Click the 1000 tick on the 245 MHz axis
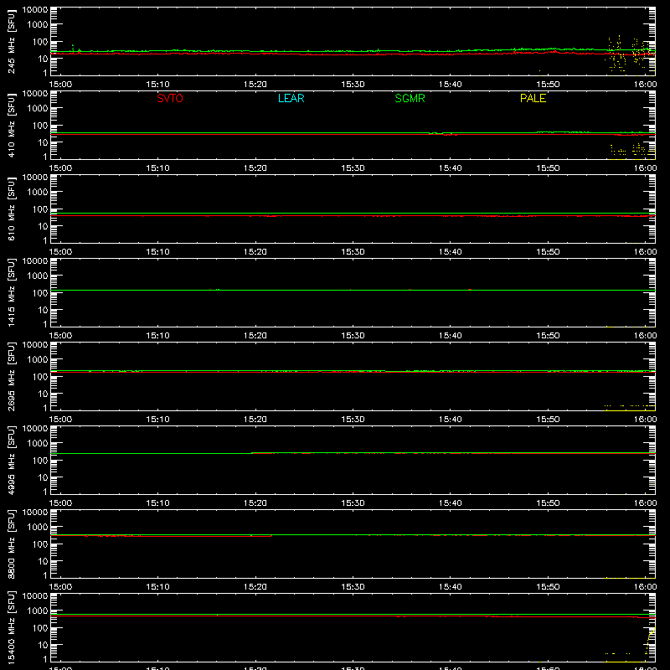Screen dimensions: 670x670 (x=38, y=24)
